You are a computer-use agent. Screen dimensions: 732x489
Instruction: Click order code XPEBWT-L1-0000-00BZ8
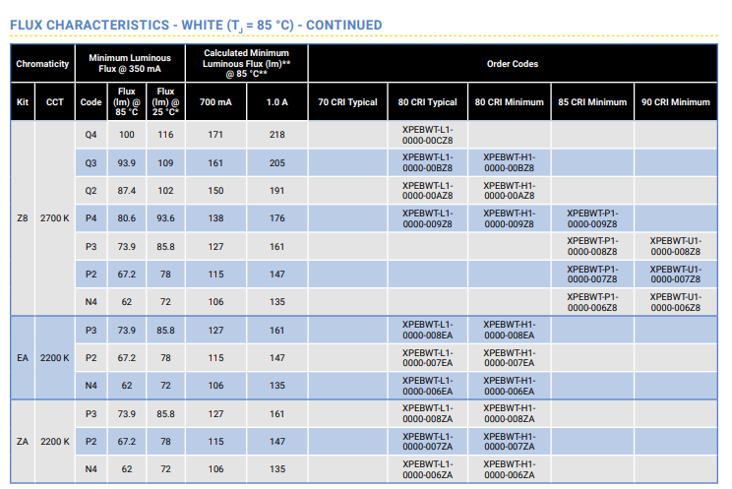coord(428,162)
